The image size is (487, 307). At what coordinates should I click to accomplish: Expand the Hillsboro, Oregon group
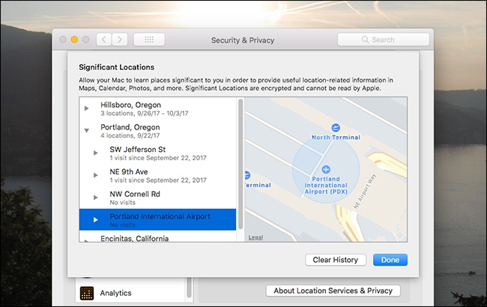pyautogui.click(x=87, y=109)
